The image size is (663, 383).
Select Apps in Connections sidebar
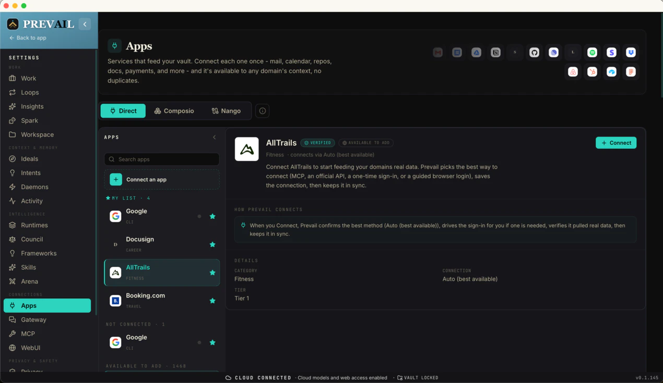(47, 306)
